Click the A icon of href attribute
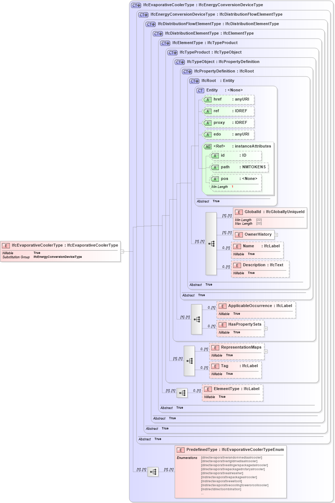335x503 pixels. point(208,99)
